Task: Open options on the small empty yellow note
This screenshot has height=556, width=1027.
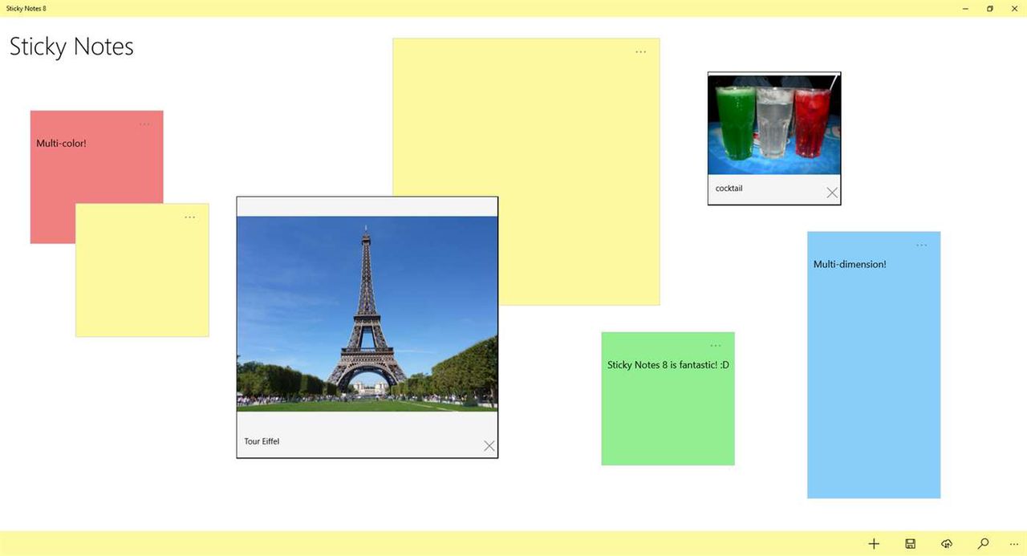Action: point(189,217)
